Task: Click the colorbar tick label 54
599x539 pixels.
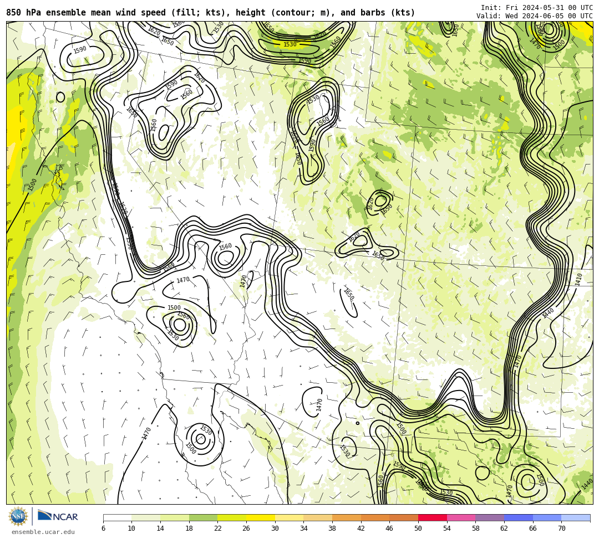Action: point(447,528)
